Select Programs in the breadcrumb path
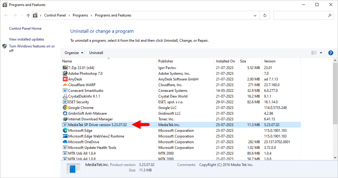The height and width of the screenshot is (178, 338). pyautogui.click(x=80, y=15)
